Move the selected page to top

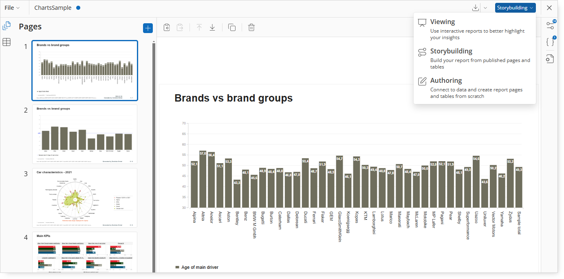199,27
